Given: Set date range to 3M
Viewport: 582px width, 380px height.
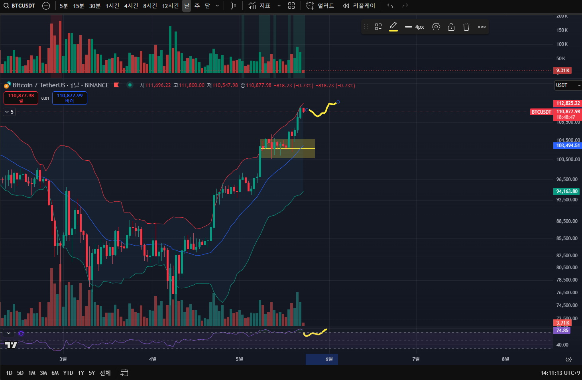Looking at the screenshot, I should [43, 373].
